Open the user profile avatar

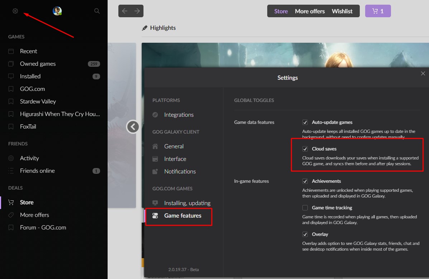point(57,11)
